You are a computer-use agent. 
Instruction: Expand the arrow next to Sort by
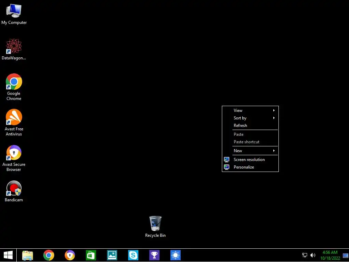pyautogui.click(x=274, y=118)
